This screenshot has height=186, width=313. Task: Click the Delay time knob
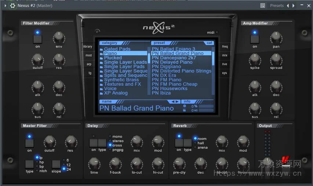point(94,163)
